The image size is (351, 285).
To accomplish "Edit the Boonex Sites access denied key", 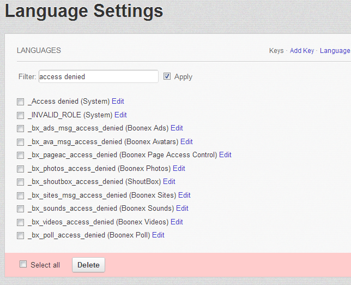I will (184, 195).
